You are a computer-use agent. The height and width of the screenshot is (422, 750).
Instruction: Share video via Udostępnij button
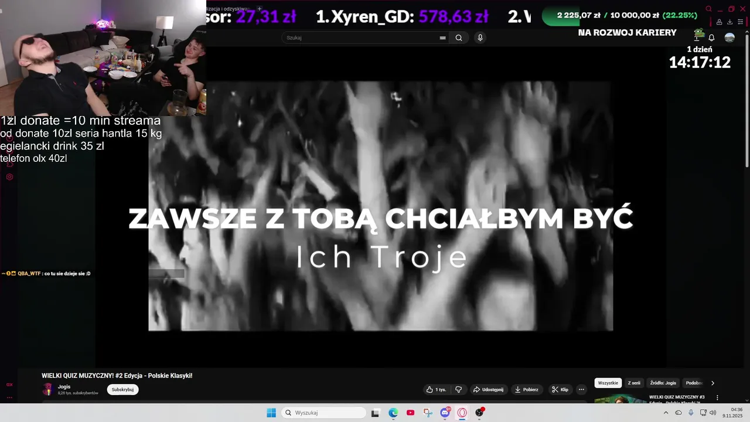[x=488, y=390]
